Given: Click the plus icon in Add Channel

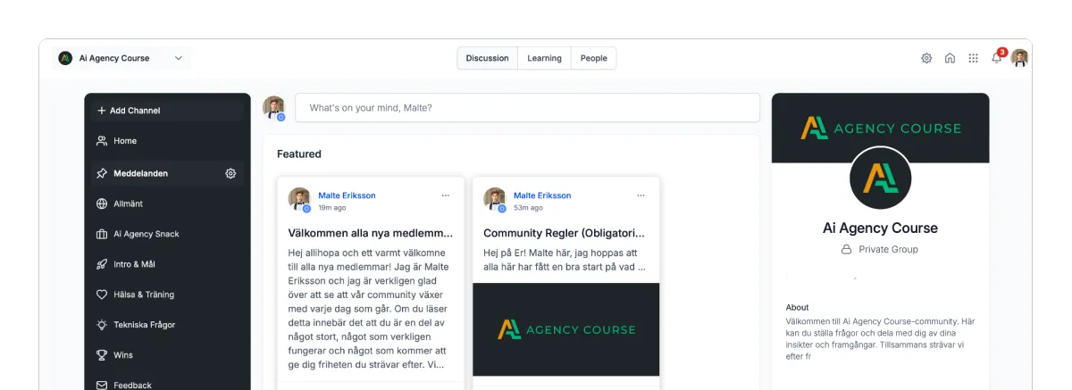Looking at the screenshot, I should 102,111.
